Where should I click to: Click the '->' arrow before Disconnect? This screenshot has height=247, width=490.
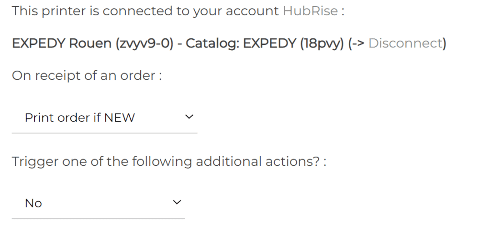click(356, 43)
